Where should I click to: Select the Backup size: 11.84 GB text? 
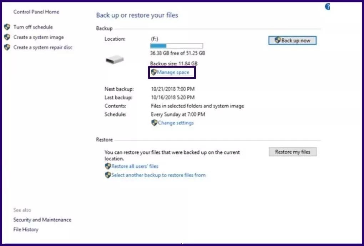(174, 63)
